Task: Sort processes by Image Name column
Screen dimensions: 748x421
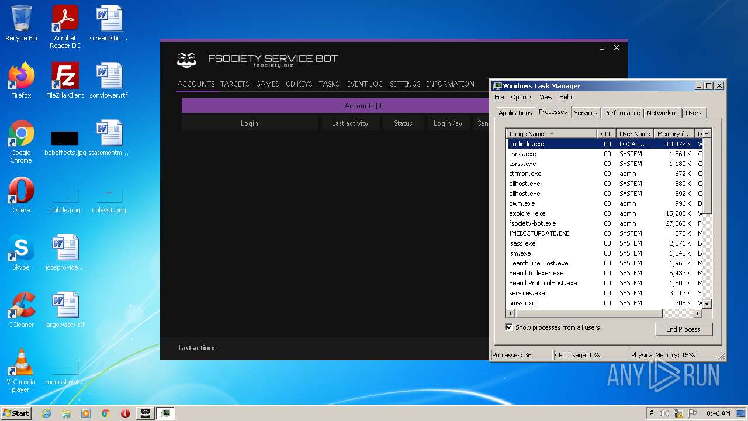Action: point(552,134)
